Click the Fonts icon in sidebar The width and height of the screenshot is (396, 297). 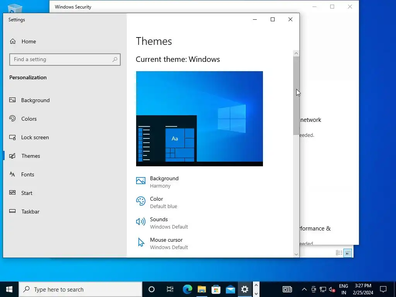[x=12, y=174]
